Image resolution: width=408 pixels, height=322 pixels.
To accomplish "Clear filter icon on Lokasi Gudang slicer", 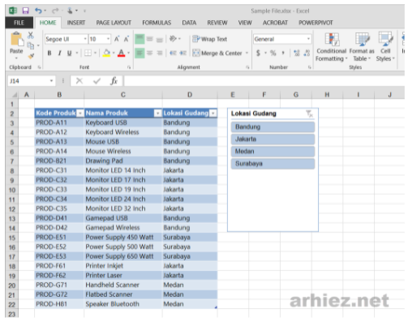I will click(309, 114).
